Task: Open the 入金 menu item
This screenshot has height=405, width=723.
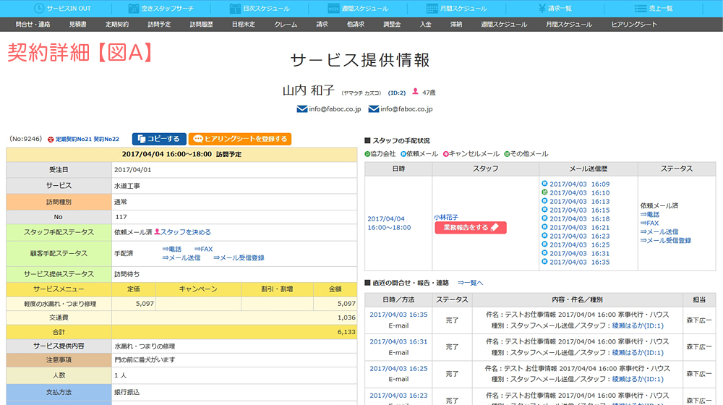Action: click(425, 25)
